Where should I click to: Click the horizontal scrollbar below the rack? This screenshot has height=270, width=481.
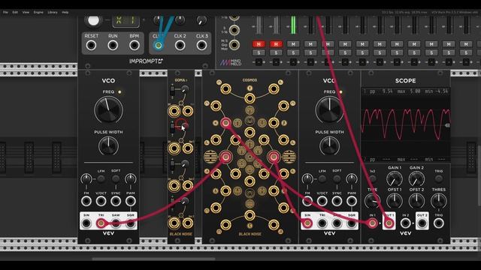coord(153,259)
